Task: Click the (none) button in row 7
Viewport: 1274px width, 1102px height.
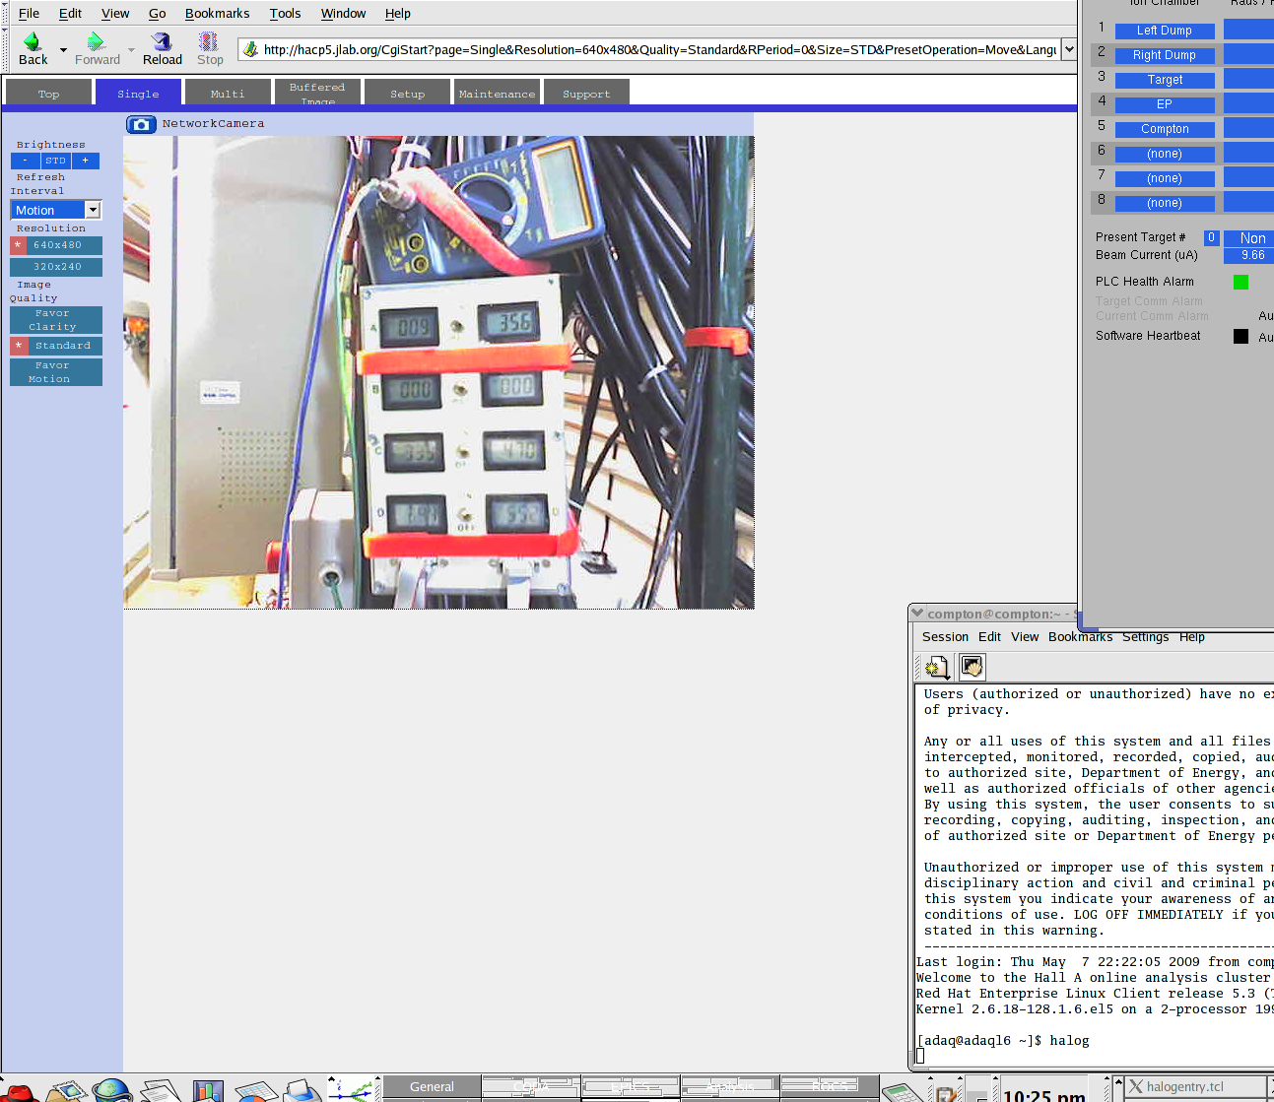Action: [1165, 178]
